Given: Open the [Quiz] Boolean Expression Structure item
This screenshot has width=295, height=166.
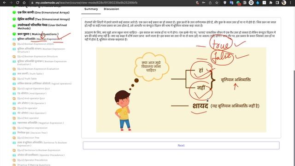Looking at the screenshot, I should pos(38,56).
